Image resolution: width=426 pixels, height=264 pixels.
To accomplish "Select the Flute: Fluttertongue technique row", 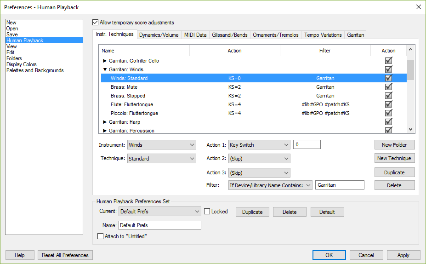I will (254, 104).
